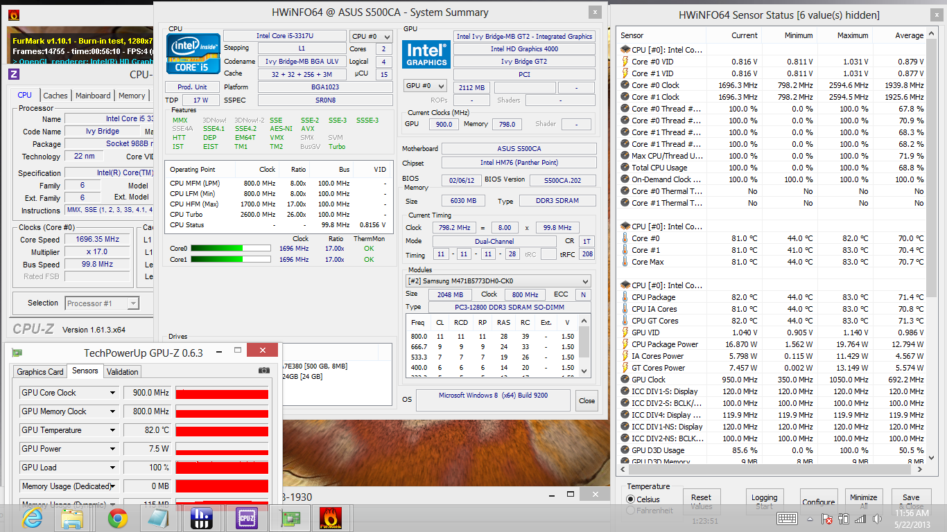
Task: Click the memory timings table scrollbar
Action: coord(585,344)
